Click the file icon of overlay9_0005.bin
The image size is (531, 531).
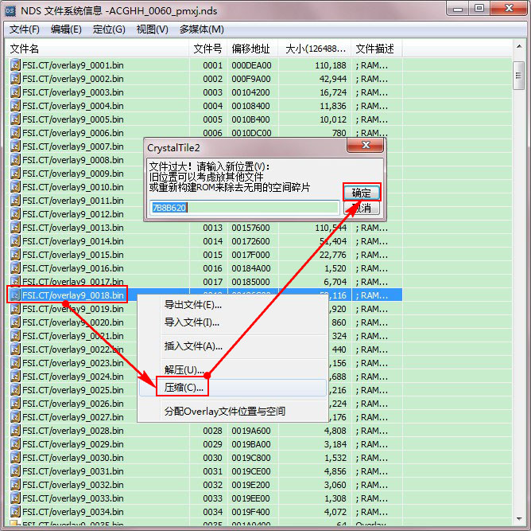15,119
